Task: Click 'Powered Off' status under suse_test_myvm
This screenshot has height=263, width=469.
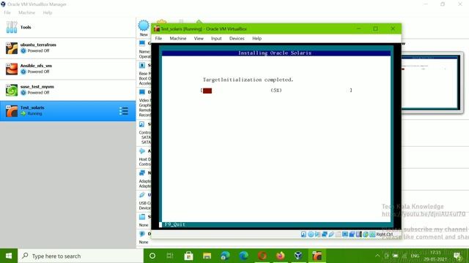Action: click(38, 93)
